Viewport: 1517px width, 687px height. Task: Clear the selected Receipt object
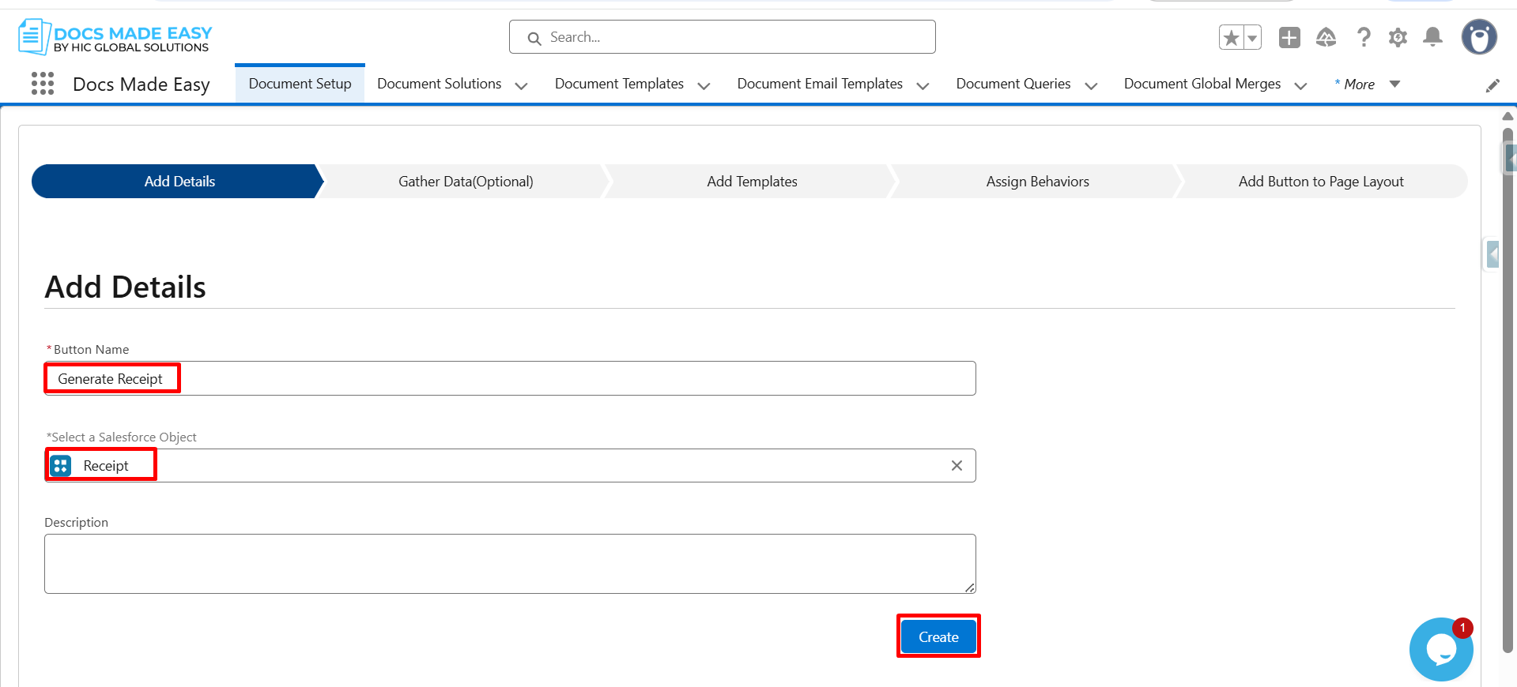point(957,466)
